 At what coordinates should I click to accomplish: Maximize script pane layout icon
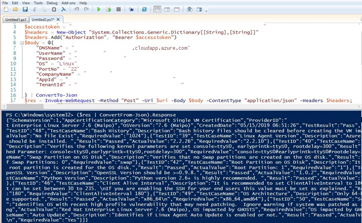176,9
